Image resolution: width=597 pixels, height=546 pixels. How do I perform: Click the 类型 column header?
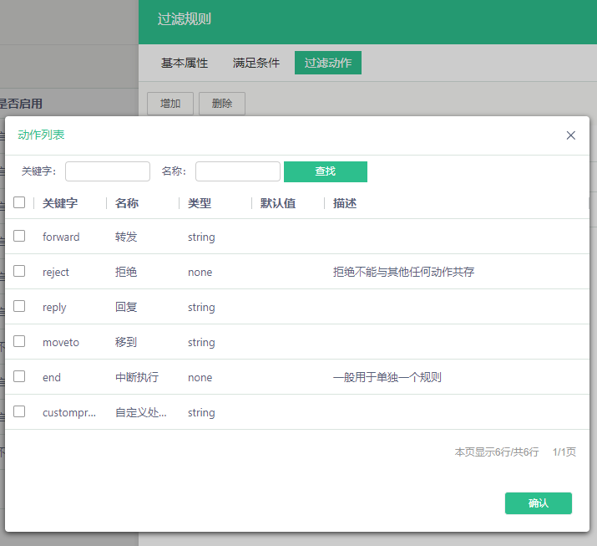(x=200, y=203)
